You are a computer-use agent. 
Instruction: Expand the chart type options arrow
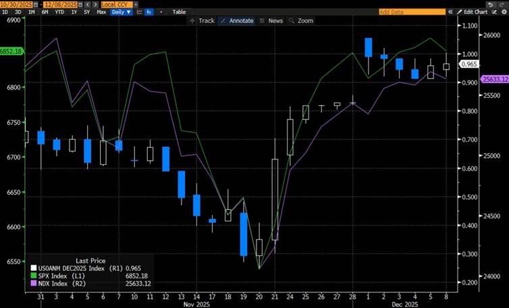click(x=161, y=12)
